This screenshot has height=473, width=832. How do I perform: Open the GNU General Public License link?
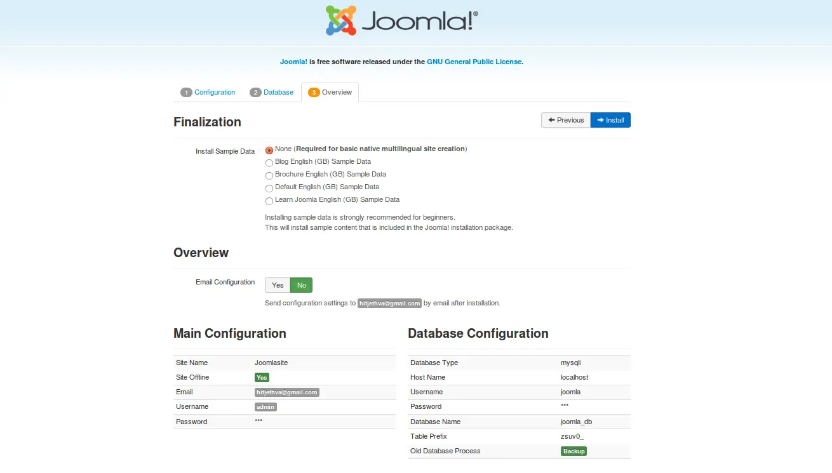click(474, 62)
